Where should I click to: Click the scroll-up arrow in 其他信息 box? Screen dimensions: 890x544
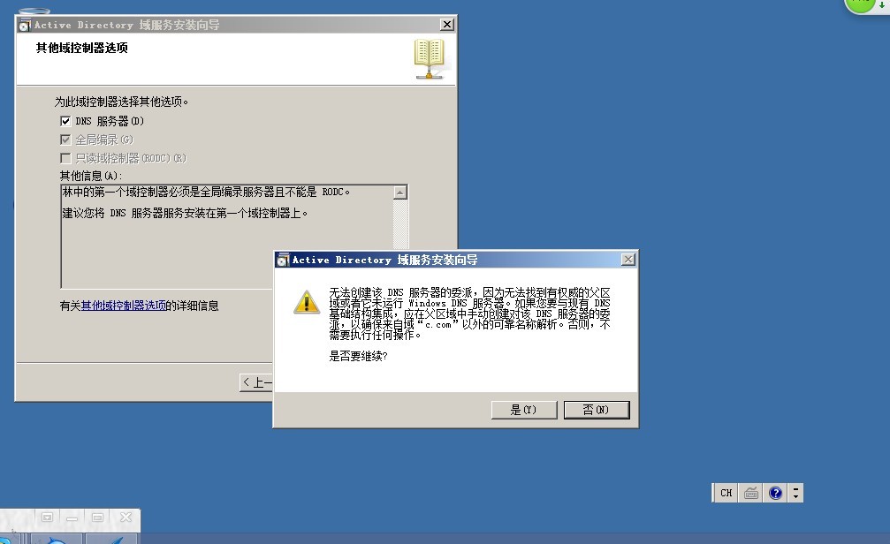[x=400, y=193]
